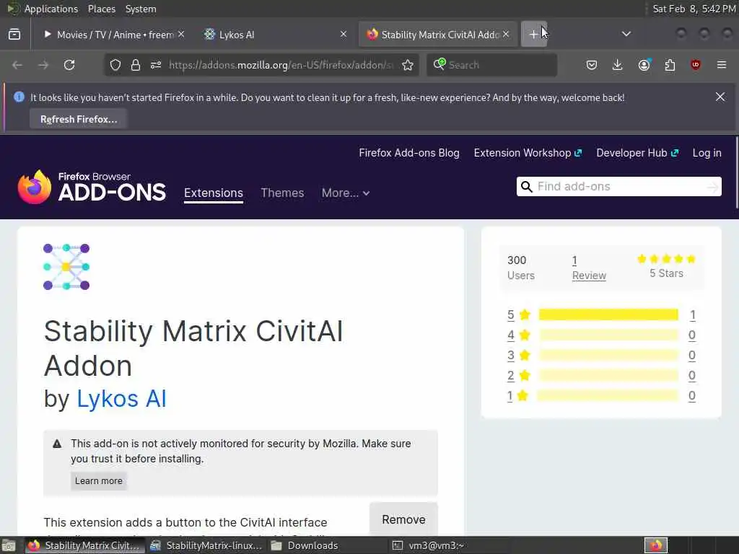Open site permissions icon in address bar
Image resolution: width=739 pixels, height=554 pixels.
click(156, 65)
